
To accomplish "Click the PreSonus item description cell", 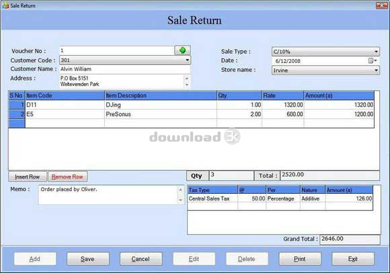I will 161,114.
